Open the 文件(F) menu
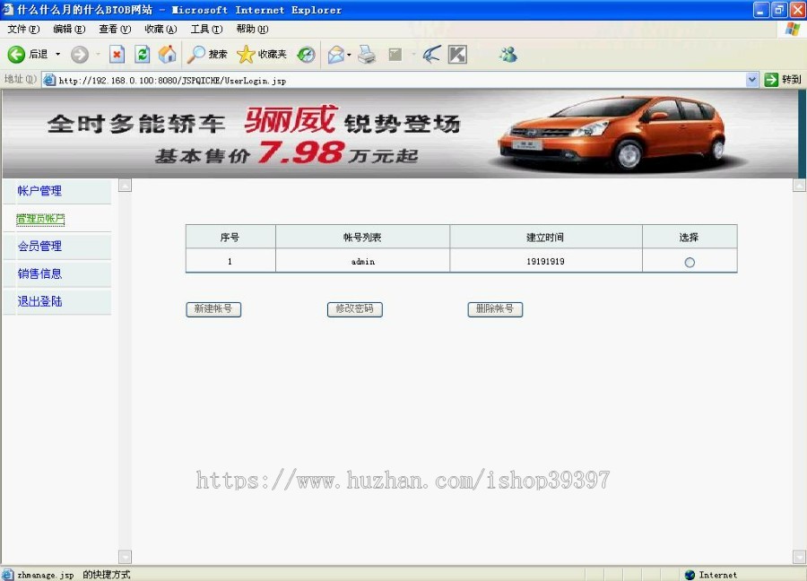Viewport: 807px width, 581px height. click(x=23, y=29)
